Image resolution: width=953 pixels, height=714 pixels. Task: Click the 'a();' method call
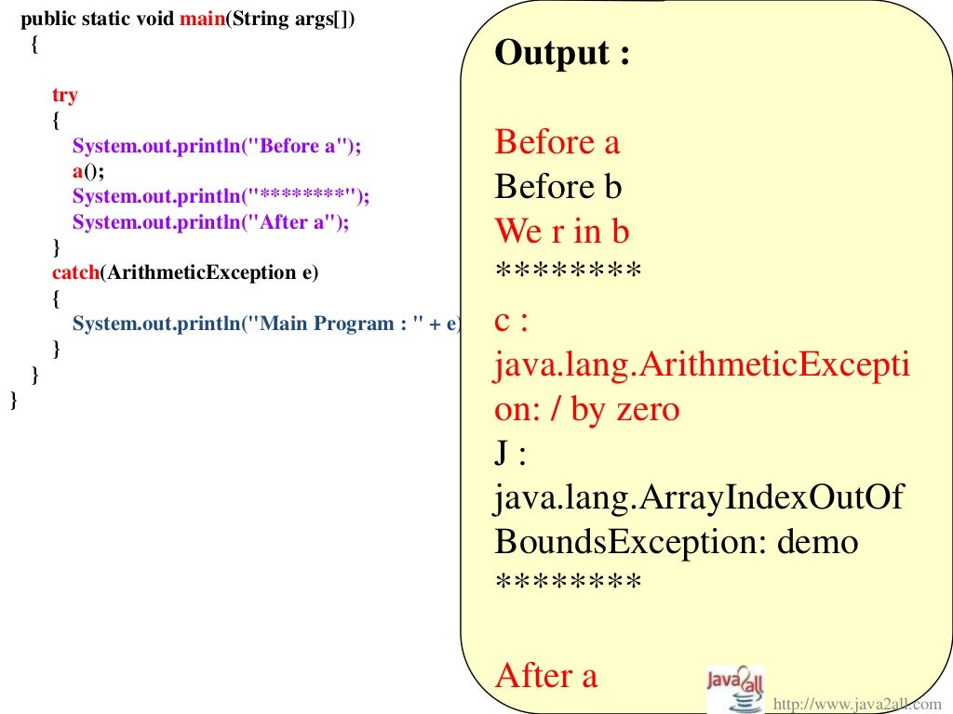click(88, 171)
